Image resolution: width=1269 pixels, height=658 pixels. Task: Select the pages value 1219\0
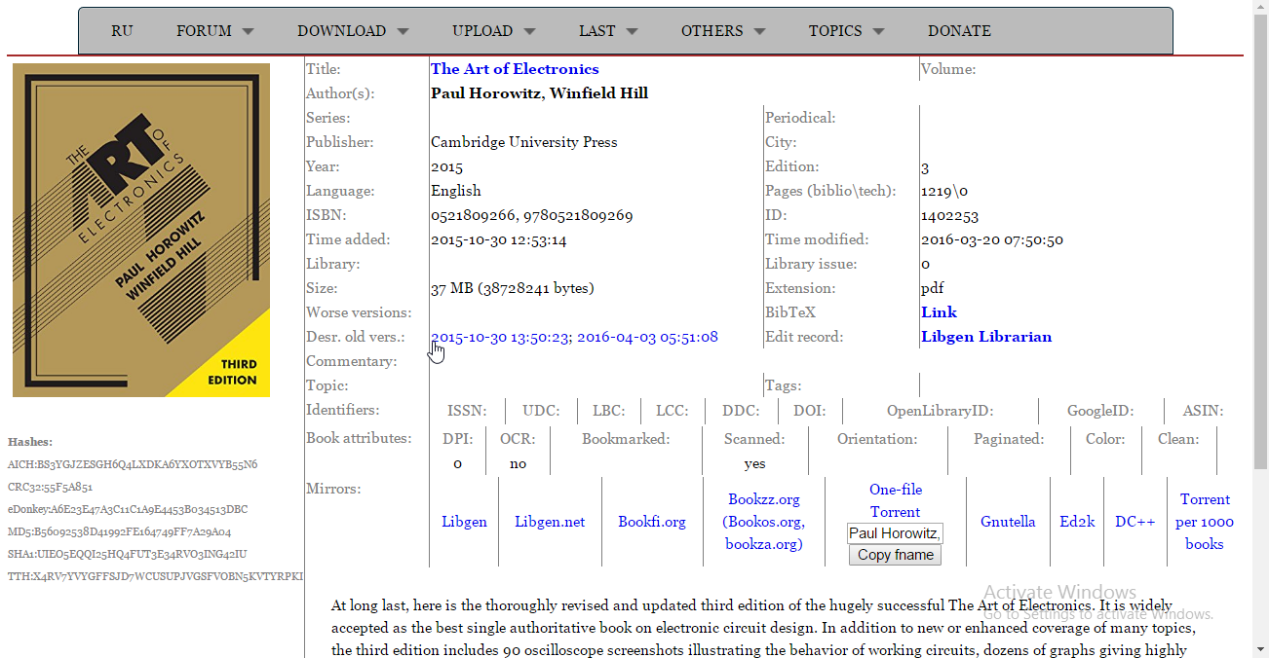pos(944,192)
